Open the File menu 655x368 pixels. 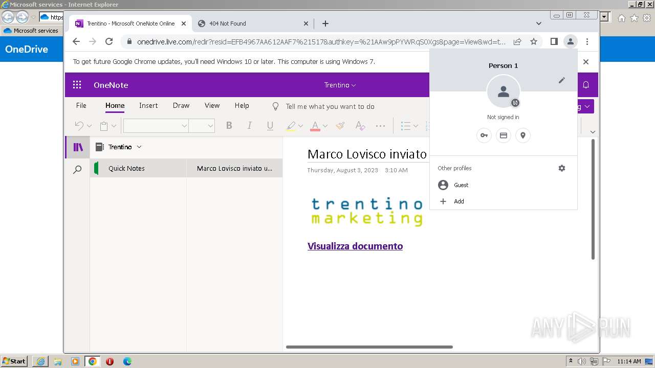(x=81, y=106)
